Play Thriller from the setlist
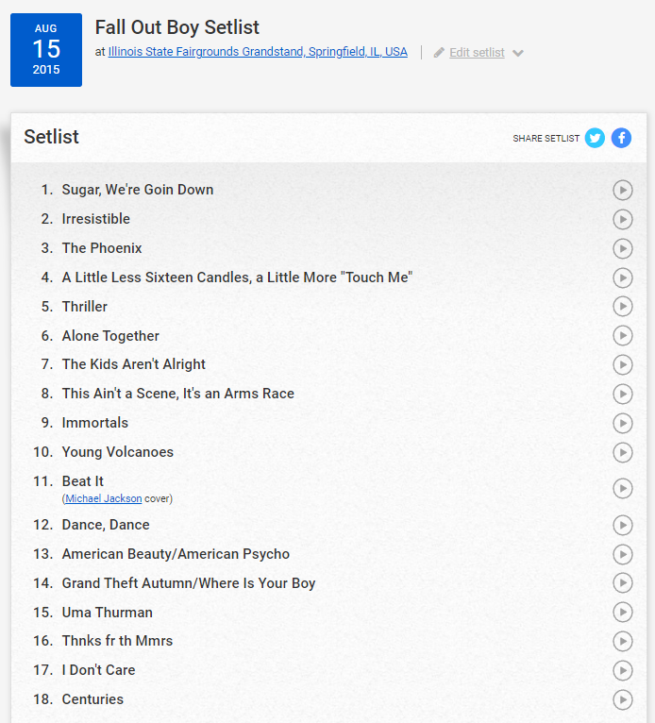The width and height of the screenshot is (655, 723). tap(623, 306)
